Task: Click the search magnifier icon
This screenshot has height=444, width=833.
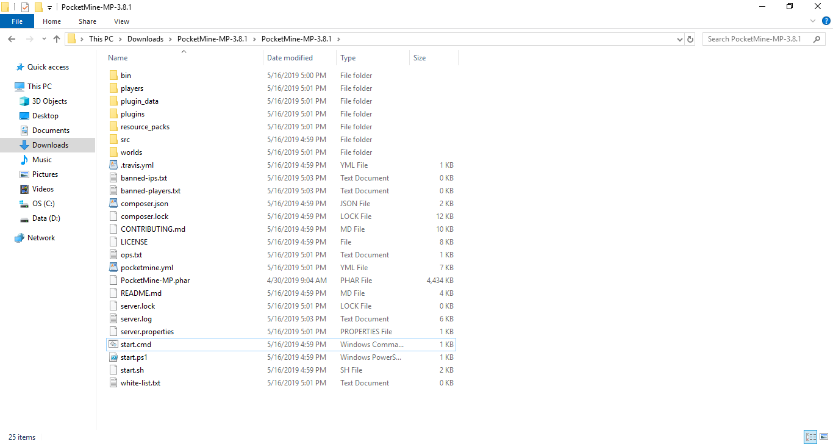Action: pos(817,39)
